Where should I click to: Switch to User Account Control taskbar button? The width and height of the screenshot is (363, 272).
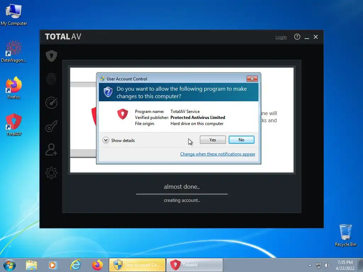tap(137, 265)
